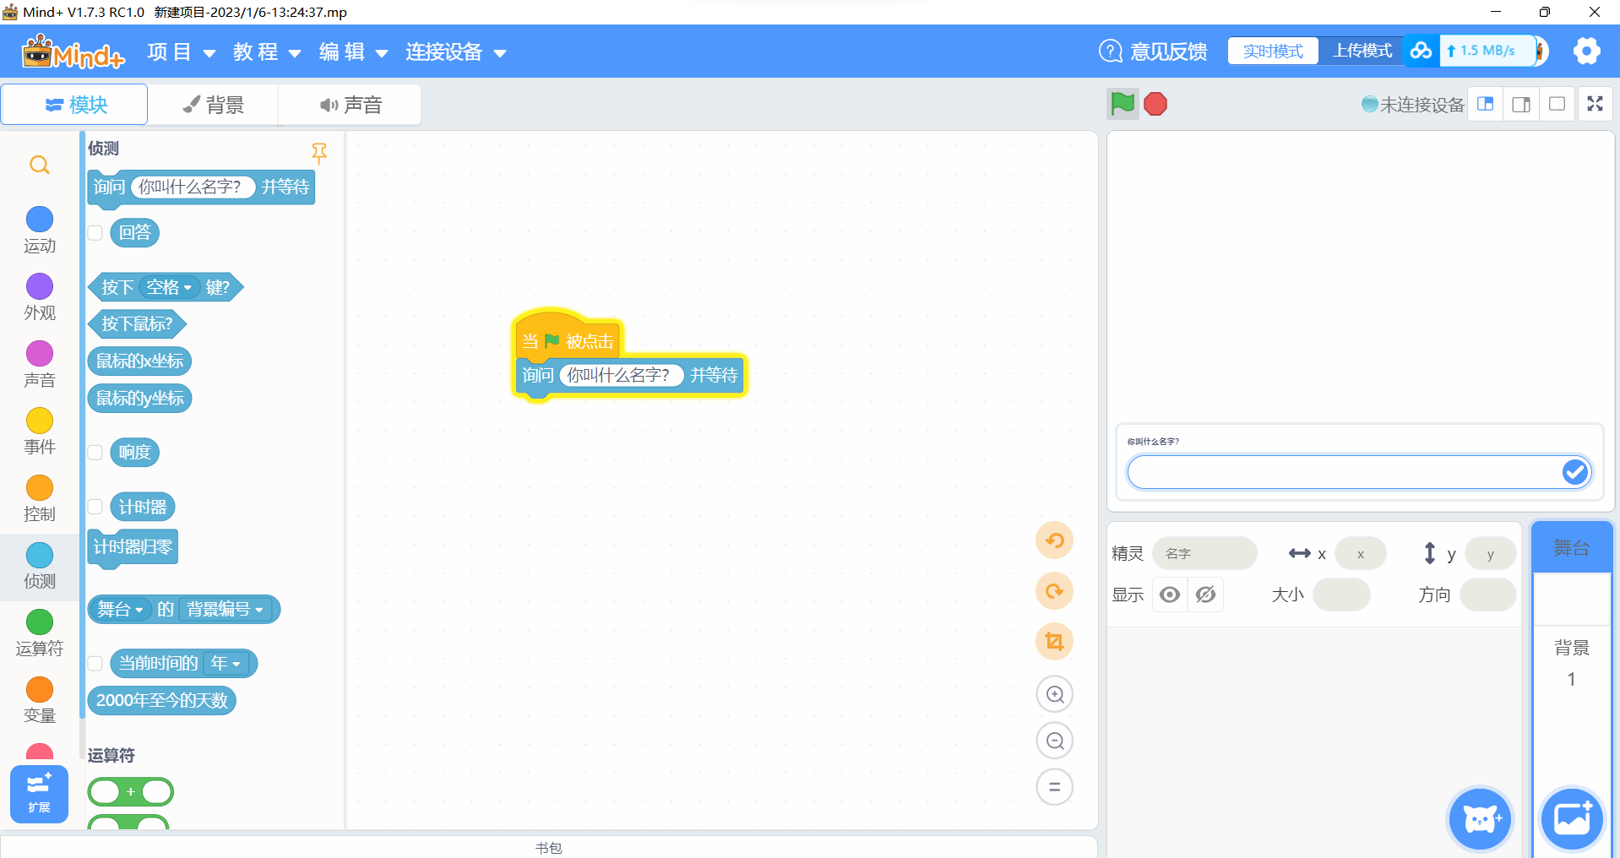Toggle the 当前时间的年 checkbox
This screenshot has height=858, width=1620.
pos(95,664)
